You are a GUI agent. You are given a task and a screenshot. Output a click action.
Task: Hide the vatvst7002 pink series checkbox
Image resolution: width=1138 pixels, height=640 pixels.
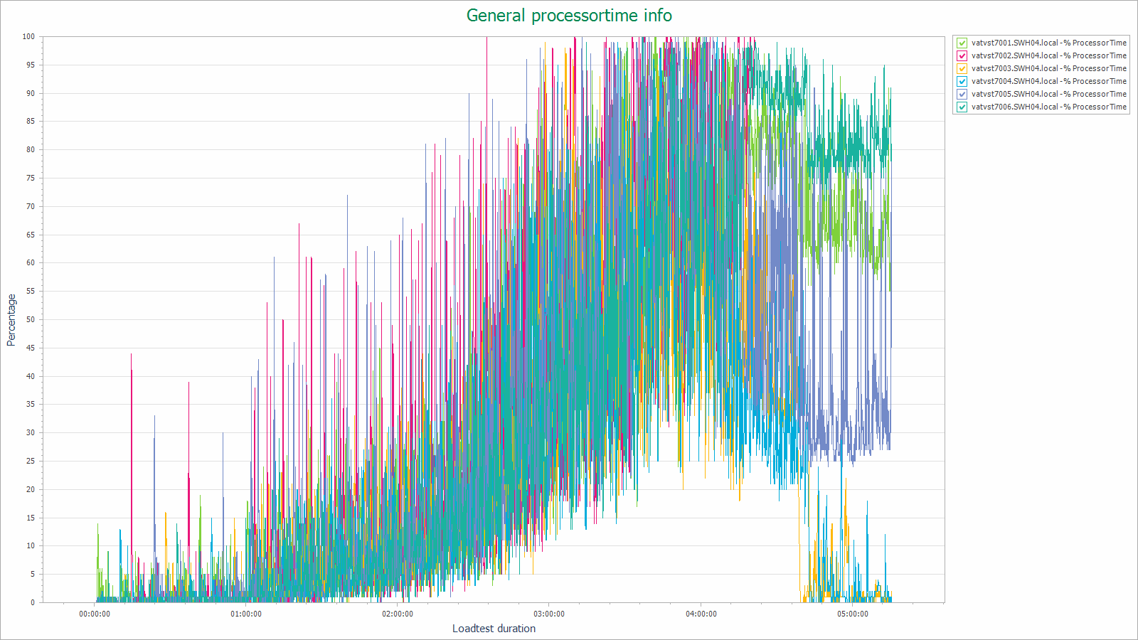[962, 55]
